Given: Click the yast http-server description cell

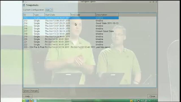Looking at the screenshot, I should [103, 47].
